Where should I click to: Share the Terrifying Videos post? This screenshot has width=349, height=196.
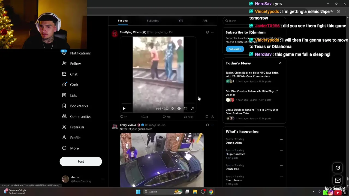[212, 117]
